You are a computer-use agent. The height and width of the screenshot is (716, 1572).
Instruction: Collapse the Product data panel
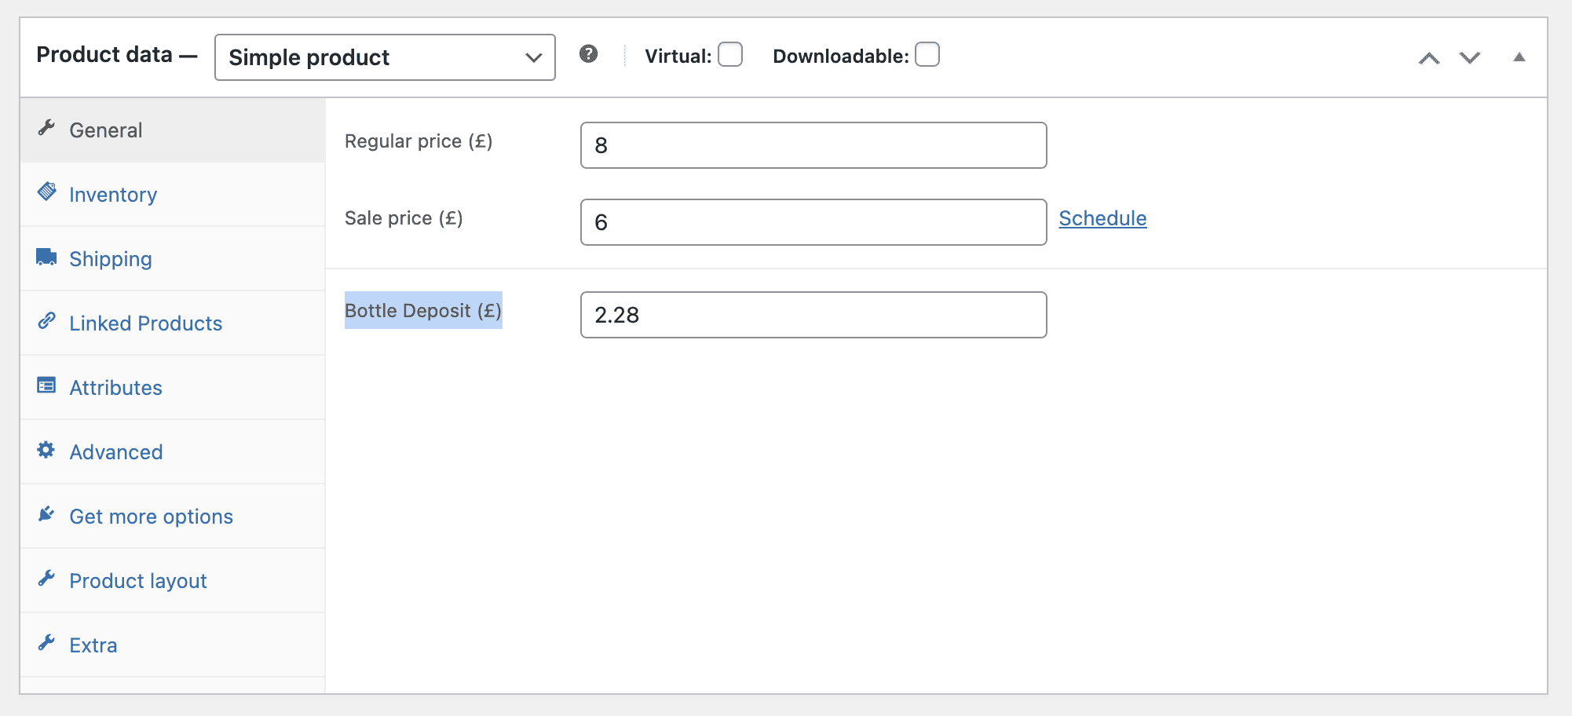coord(1519,57)
